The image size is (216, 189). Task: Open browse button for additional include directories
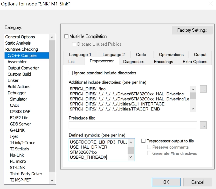pos(203,89)
